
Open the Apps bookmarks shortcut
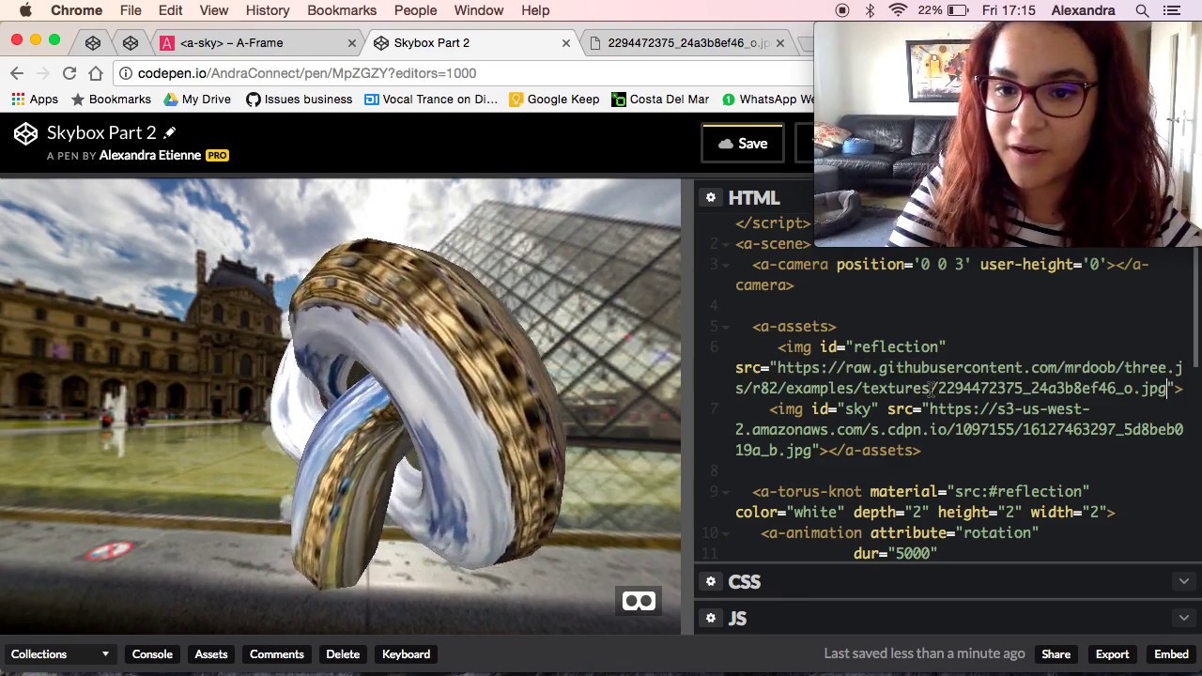(x=35, y=100)
